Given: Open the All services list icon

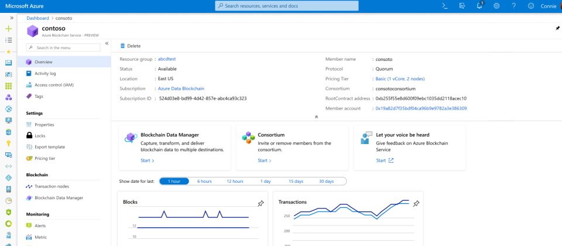Looking at the screenshot, I should coord(9,40).
